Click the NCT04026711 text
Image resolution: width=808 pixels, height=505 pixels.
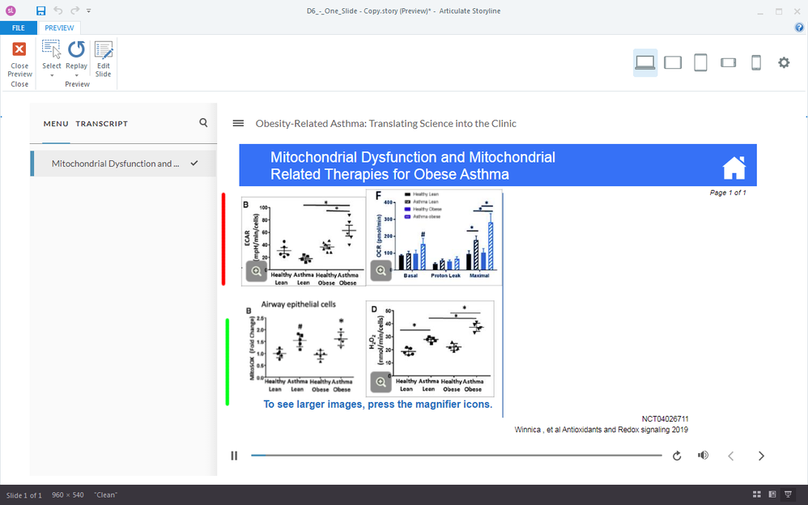point(665,419)
